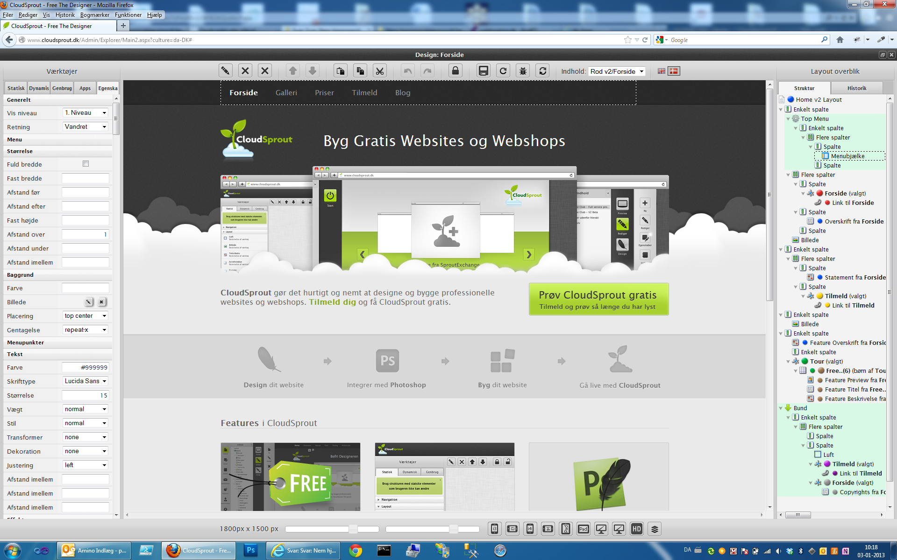Click the Prøv CloudSprout gratis button
This screenshot has width=897, height=560.
(x=598, y=300)
